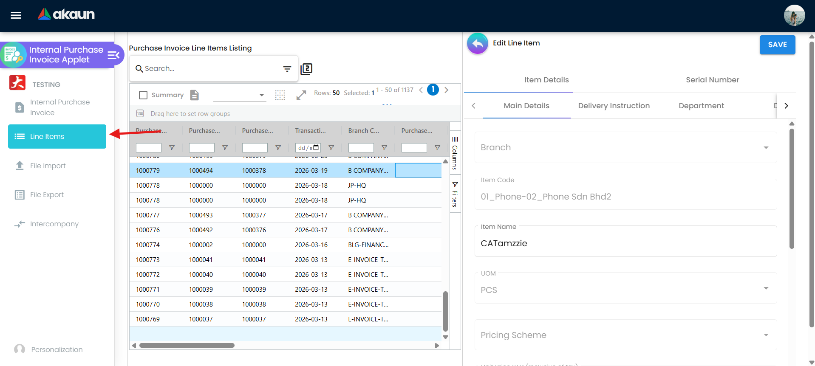Go back with the Edit Line Item arrow

point(478,43)
